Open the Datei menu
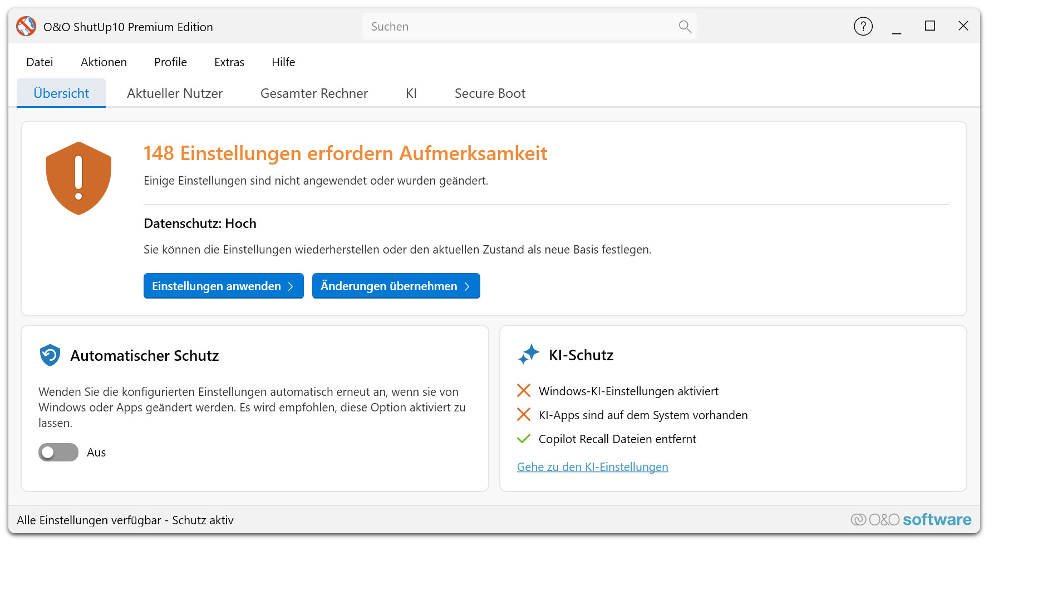The width and height of the screenshot is (1038, 611). [x=40, y=62]
